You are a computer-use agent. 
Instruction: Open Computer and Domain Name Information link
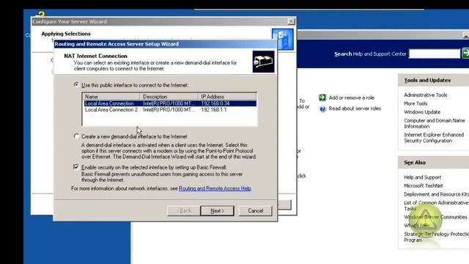435,123
